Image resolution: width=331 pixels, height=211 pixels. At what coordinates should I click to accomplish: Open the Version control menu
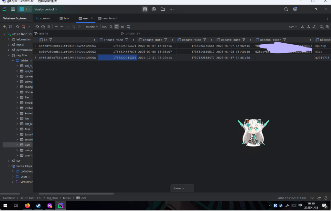tap(46, 9)
